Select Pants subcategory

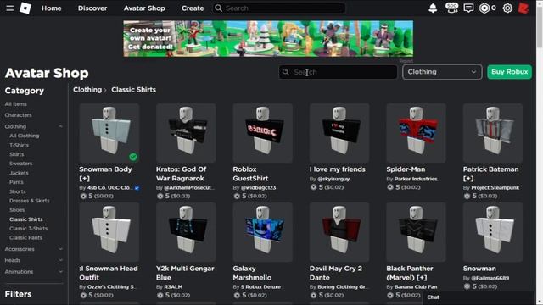16,182
